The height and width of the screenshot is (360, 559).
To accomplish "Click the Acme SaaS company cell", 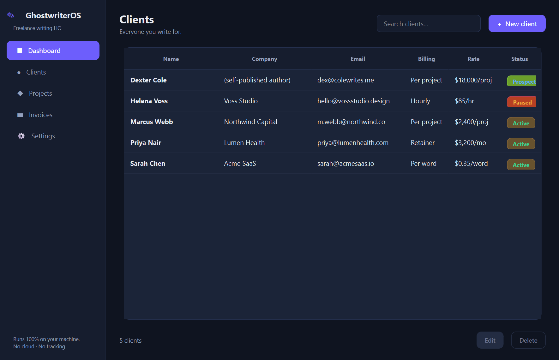I will pyautogui.click(x=240, y=164).
